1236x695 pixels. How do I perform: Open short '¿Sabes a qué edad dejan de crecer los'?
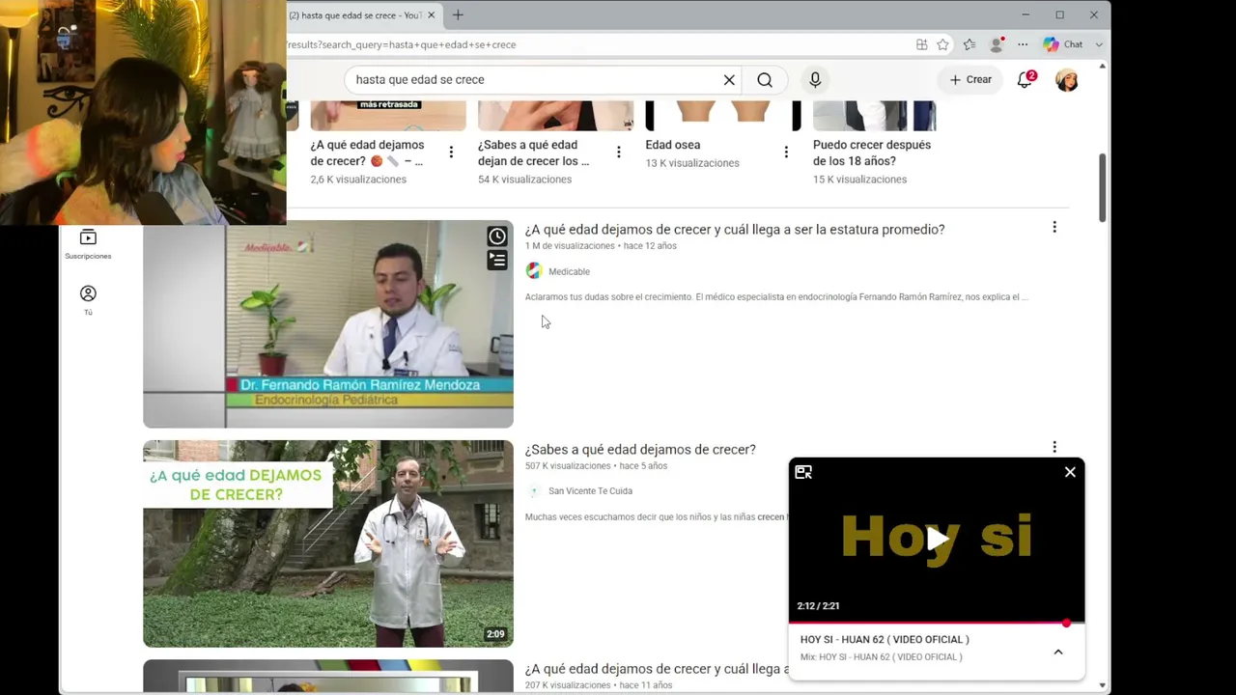tap(533, 153)
